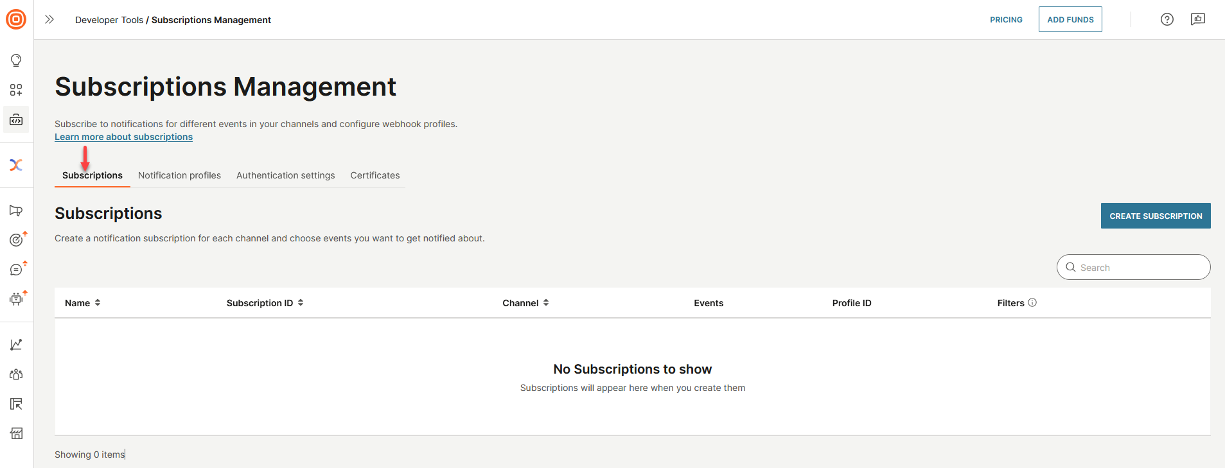Viewport: 1225px width, 468px height.
Task: Open the lightbulb icon in sidebar
Action: tap(16, 60)
